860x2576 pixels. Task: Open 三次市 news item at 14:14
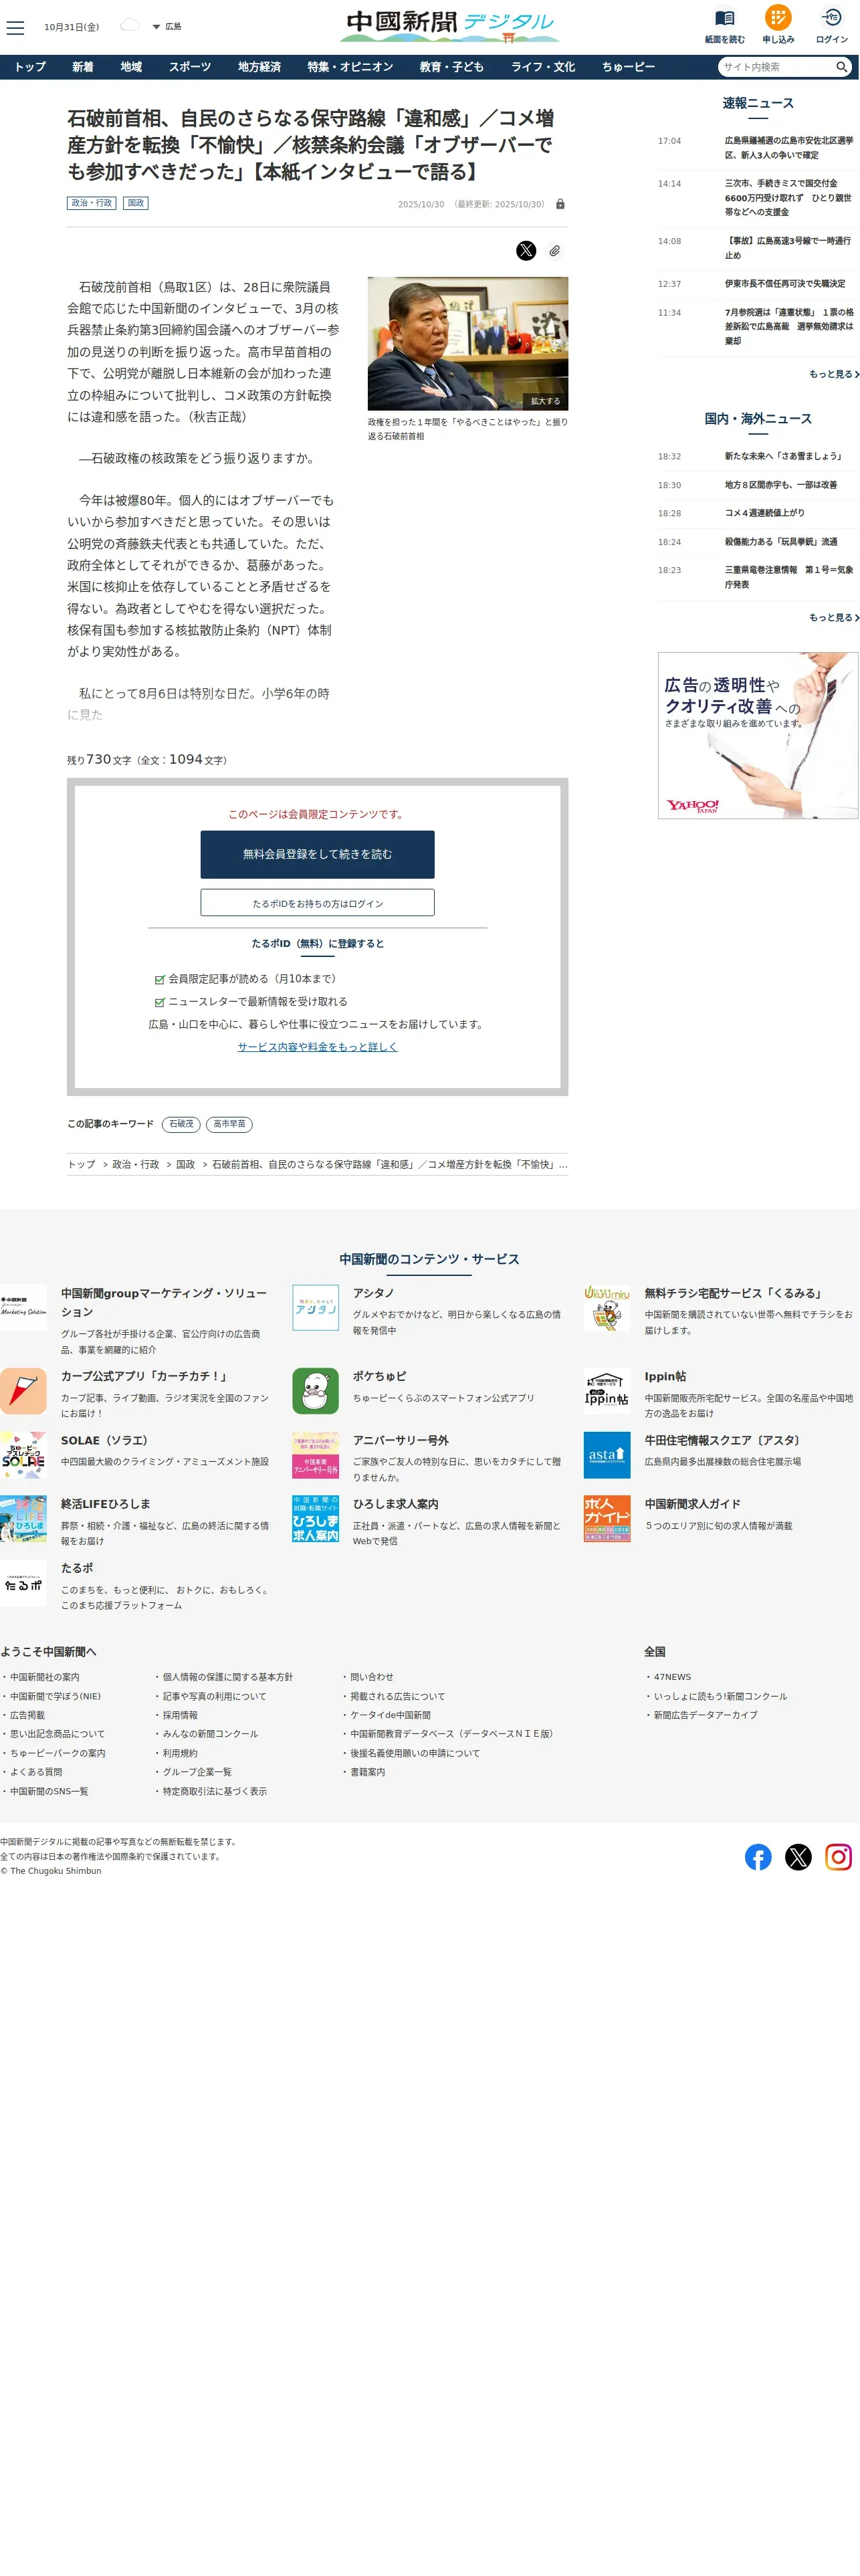788,198
